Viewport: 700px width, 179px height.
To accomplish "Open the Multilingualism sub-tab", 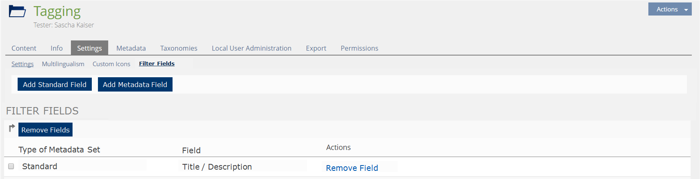I will [x=63, y=64].
